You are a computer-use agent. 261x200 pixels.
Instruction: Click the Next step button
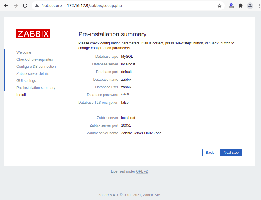[x=231, y=153]
